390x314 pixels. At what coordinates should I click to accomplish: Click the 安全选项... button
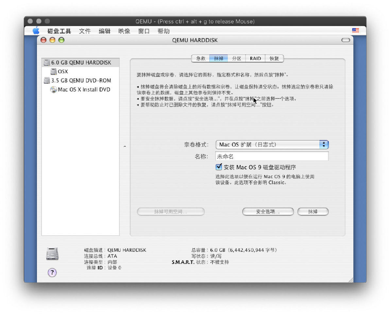click(x=268, y=212)
